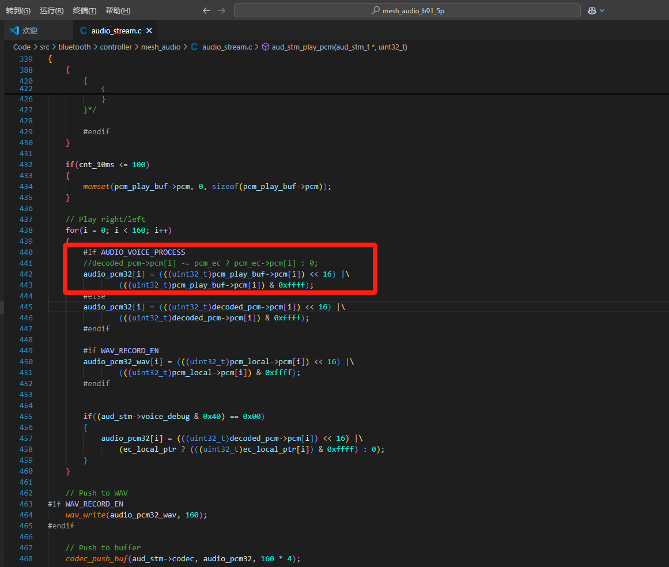Image resolution: width=669 pixels, height=567 pixels.
Task: Click the cnt_10ms variable in the if statement
Action: tap(96, 165)
